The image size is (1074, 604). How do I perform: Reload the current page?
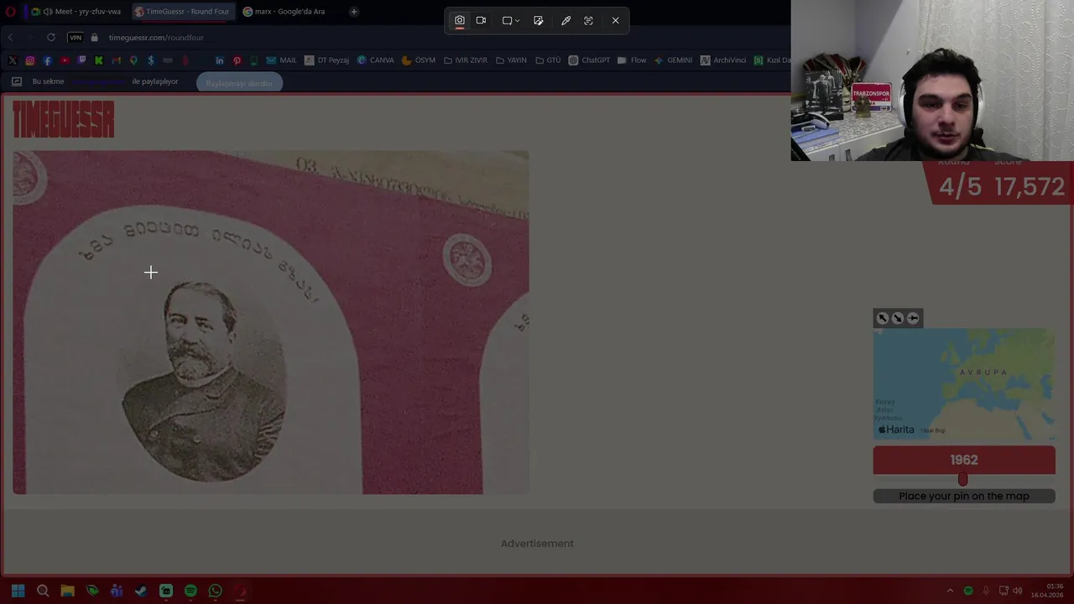pyautogui.click(x=51, y=37)
